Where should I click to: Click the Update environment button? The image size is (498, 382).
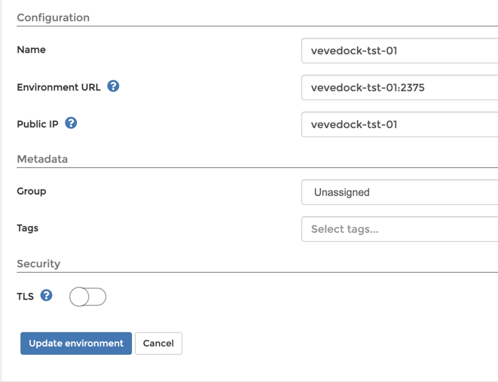click(x=76, y=344)
